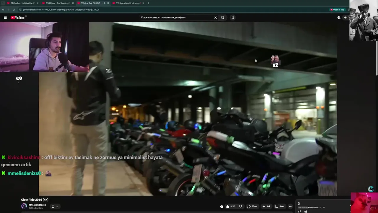Image resolution: width=378 pixels, height=213 pixels.
Task: Open a new browser tab with plus
Action: pyautogui.click(x=149, y=3)
